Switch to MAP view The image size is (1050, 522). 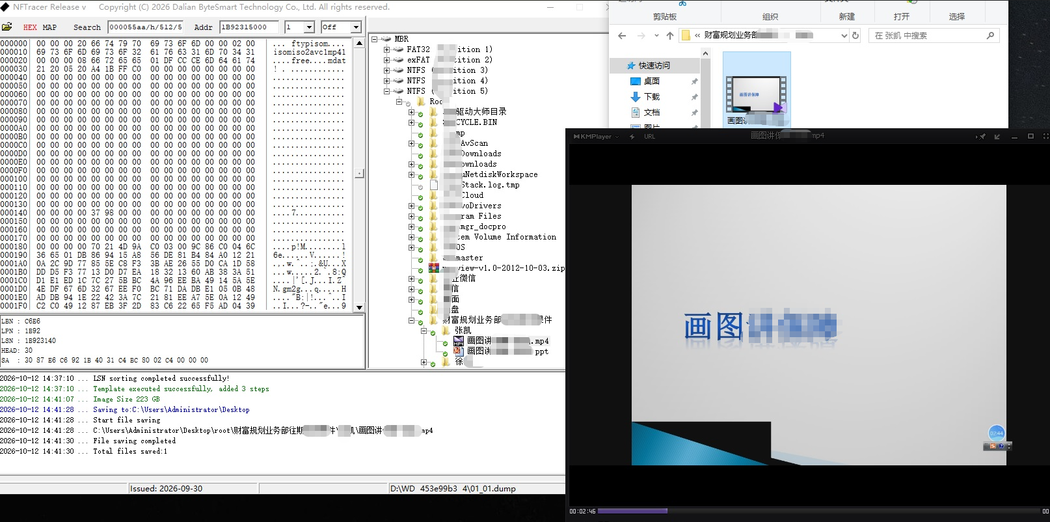click(49, 27)
